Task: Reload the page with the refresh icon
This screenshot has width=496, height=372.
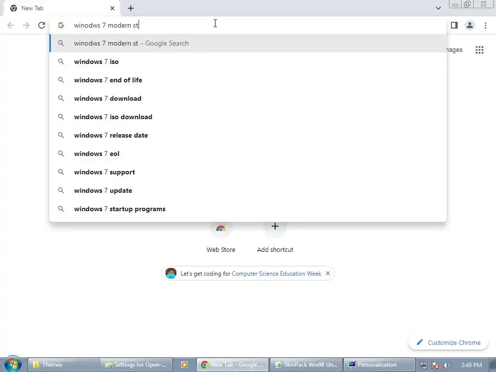Action: pyautogui.click(x=42, y=25)
